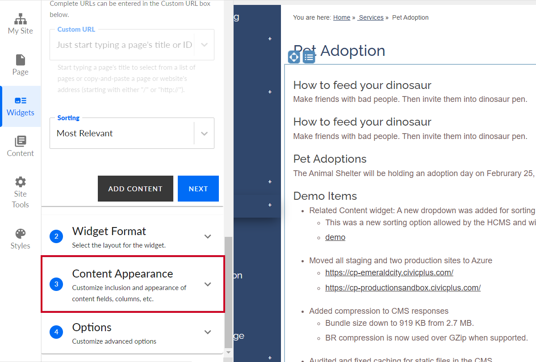The height and width of the screenshot is (362, 536).
Task: Open Site Tools gear section
Action: (x=21, y=193)
